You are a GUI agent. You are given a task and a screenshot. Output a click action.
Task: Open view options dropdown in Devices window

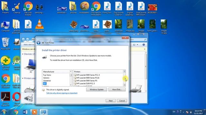137,45
